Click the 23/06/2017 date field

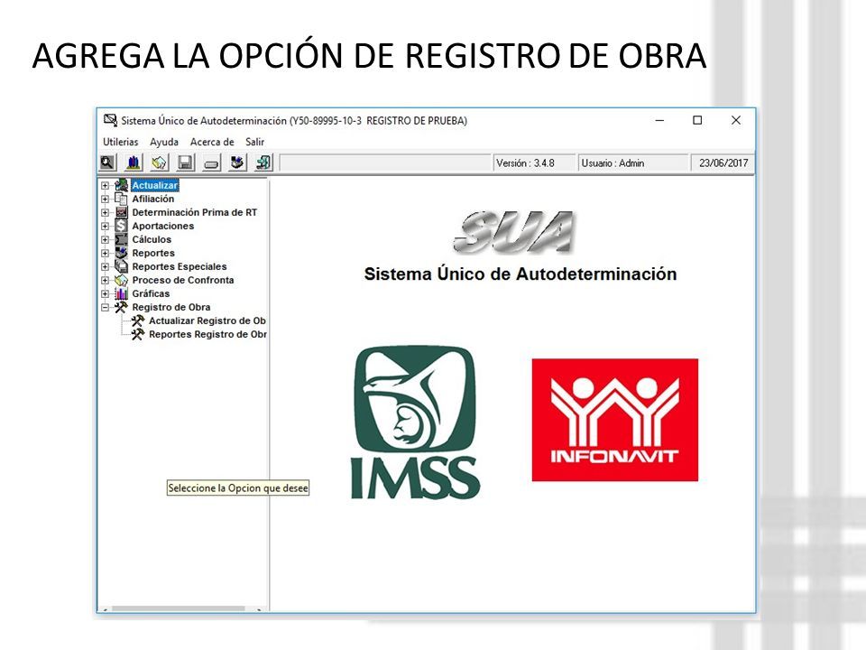click(723, 163)
